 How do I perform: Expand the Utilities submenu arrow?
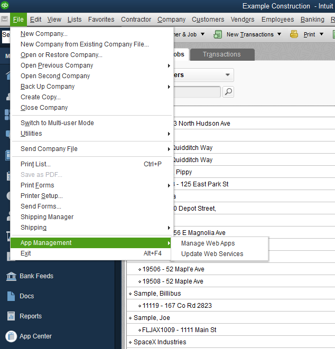click(169, 134)
